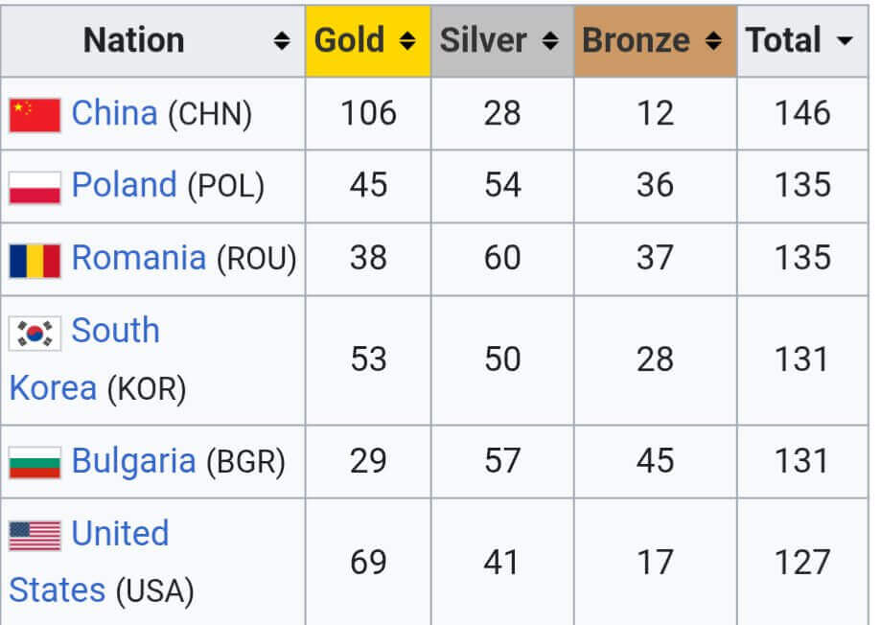Click China's total of 146
This screenshot has width=881, height=625.
pyautogui.click(x=802, y=114)
